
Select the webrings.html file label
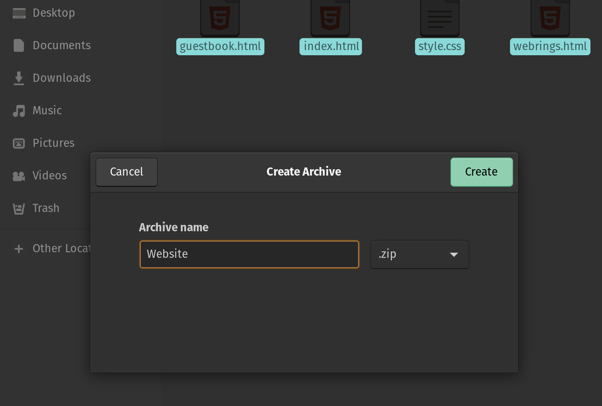click(x=550, y=47)
